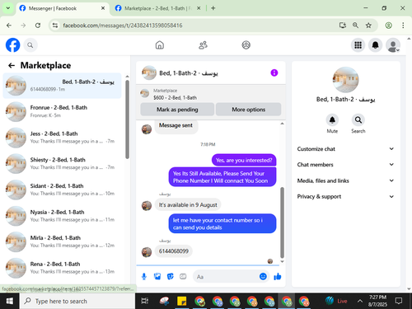Bookmark this page with the star icon
The height and width of the screenshot is (309, 412).
(x=368, y=26)
